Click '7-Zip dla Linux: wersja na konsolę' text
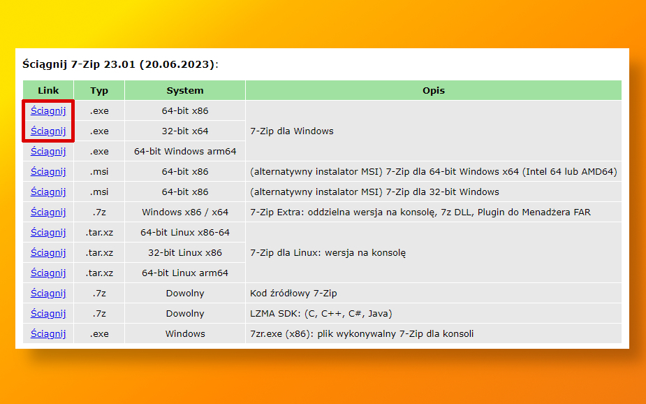Viewport: 646px width, 404px height. (328, 252)
